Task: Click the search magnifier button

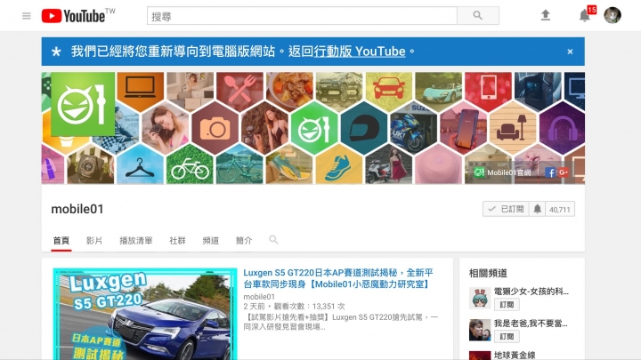Action: pos(477,15)
